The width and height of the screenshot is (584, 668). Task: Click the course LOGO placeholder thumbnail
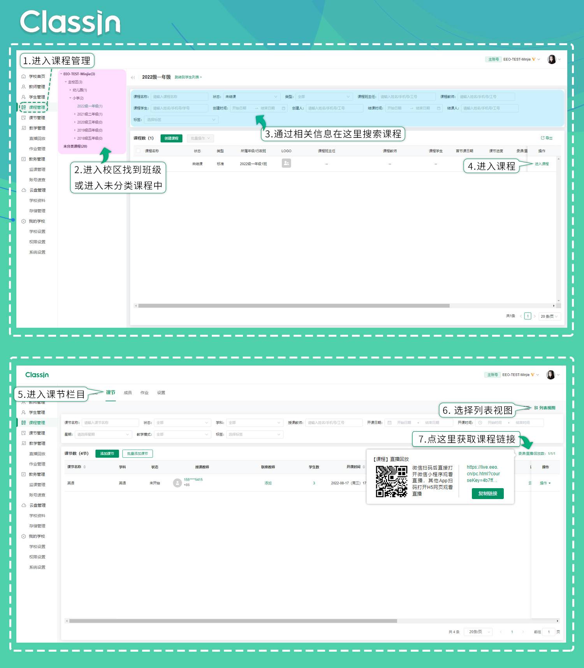[286, 163]
